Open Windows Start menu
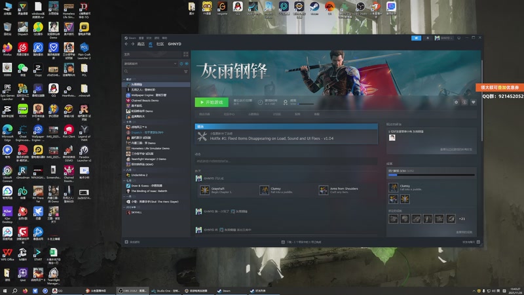 pos(5,290)
